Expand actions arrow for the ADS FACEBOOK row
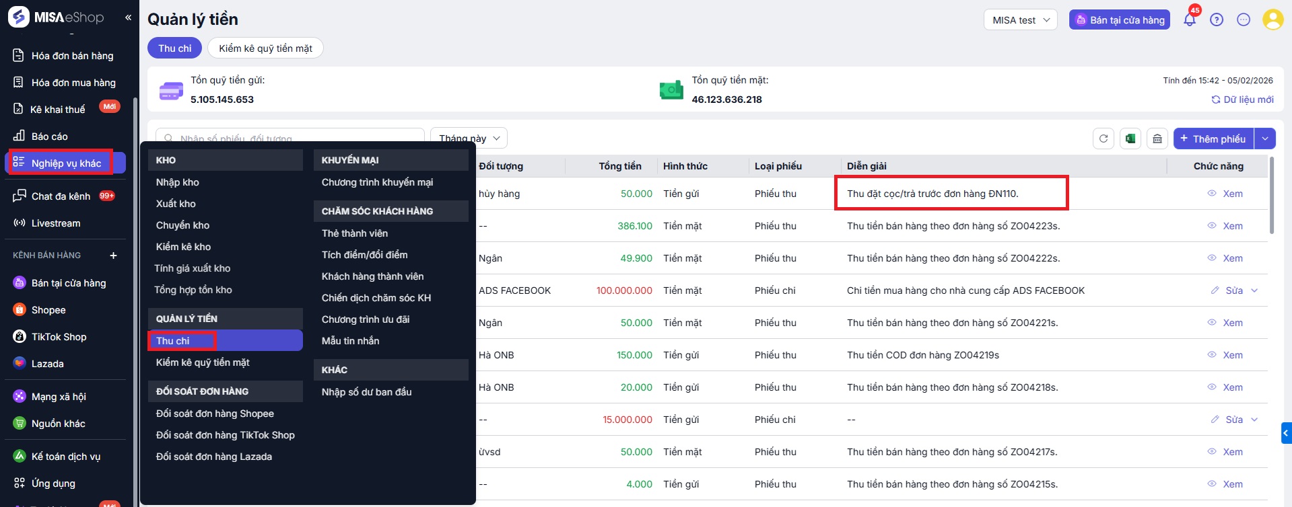Screen dimensions: 1292x507 (1254, 290)
